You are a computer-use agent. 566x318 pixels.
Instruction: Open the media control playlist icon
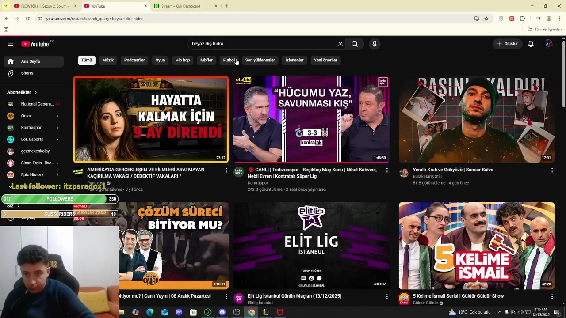[538, 19]
